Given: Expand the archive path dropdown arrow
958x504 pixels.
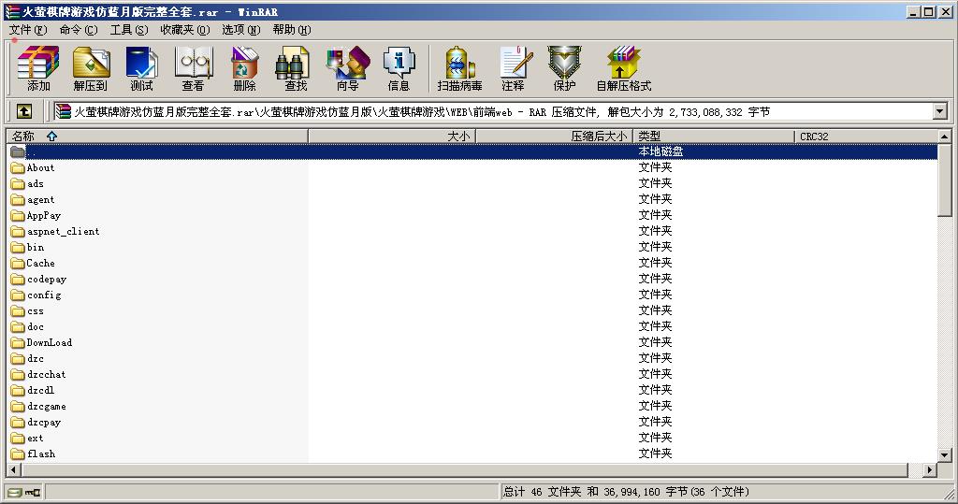Looking at the screenshot, I should (940, 111).
